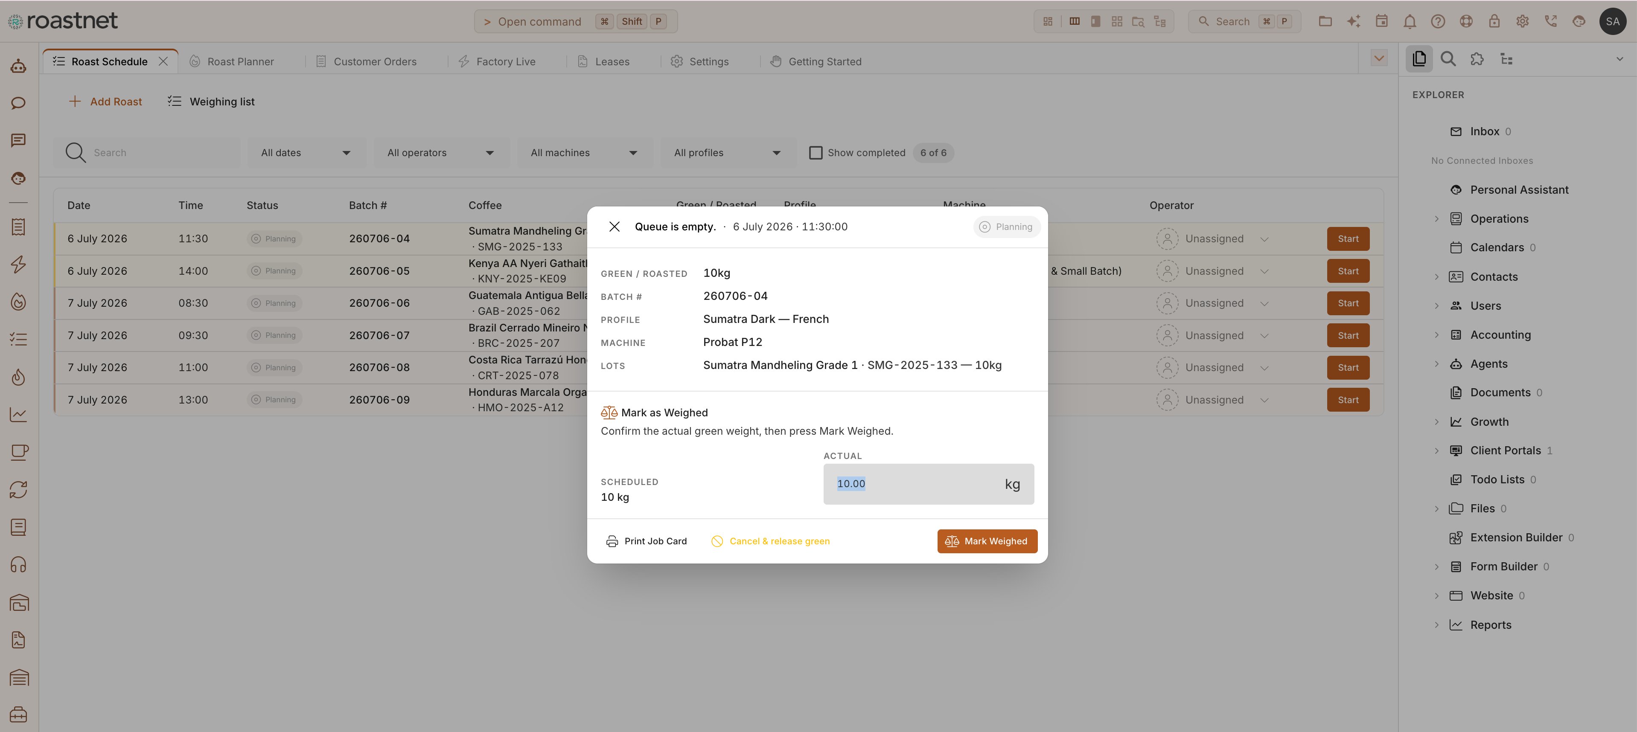Click the tabs overflow chevron button
1637x732 pixels.
click(1378, 59)
